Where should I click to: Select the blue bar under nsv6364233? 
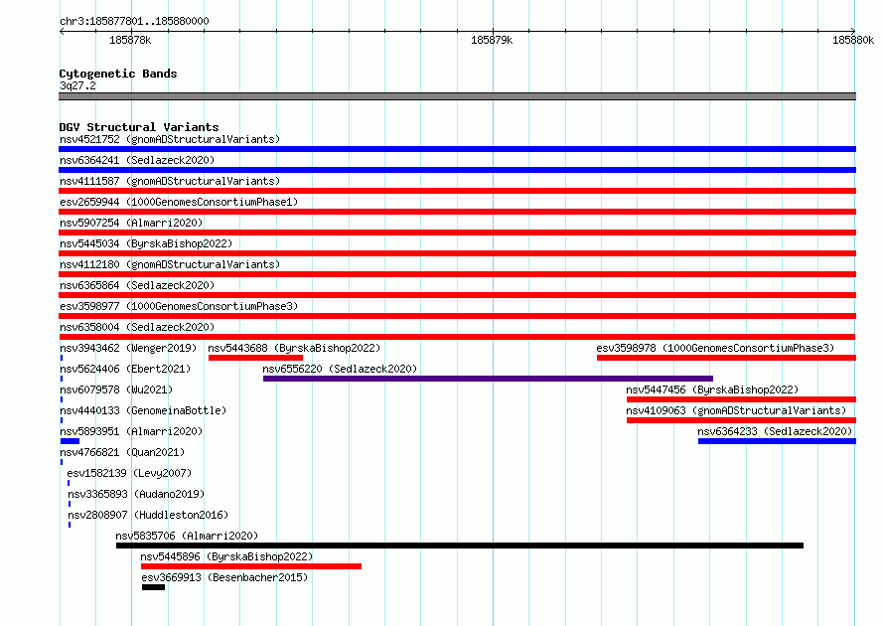777,441
